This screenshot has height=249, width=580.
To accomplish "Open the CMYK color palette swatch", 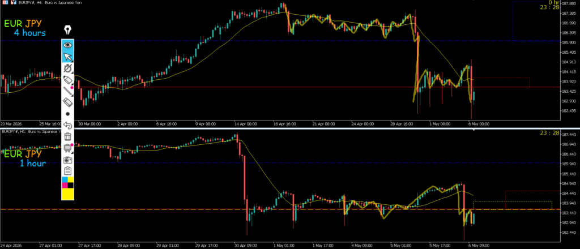I will (x=68, y=182).
